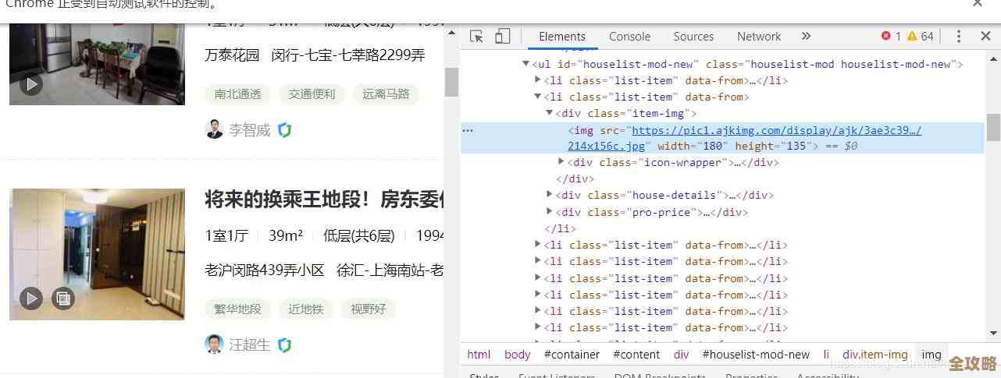Click the 1室1厅 39m² details text
The image size is (1001, 378).
click(254, 236)
